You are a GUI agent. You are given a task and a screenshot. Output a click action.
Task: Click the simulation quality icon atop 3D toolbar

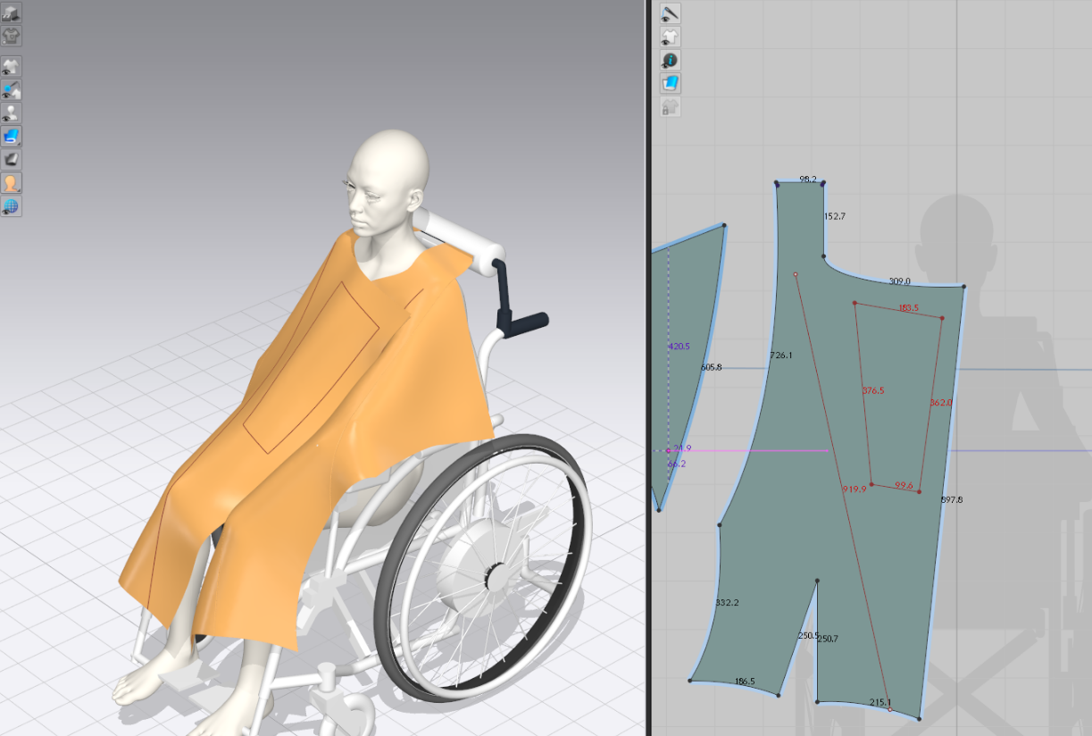[x=11, y=13]
